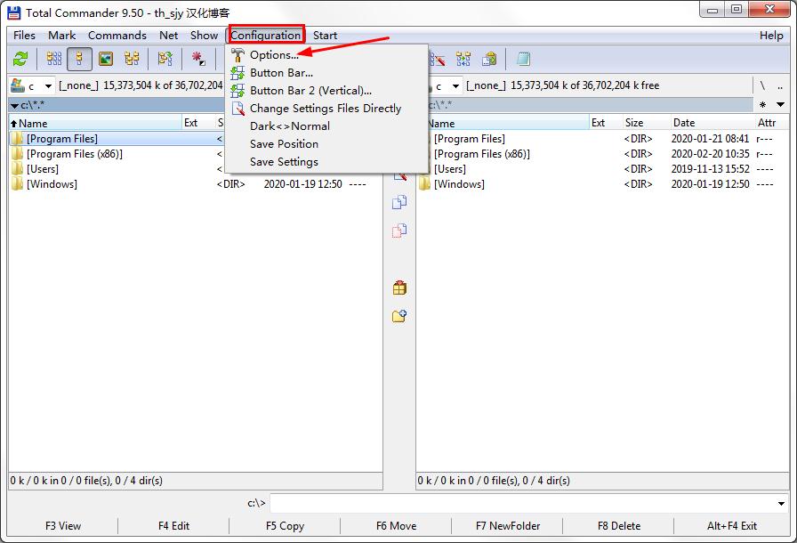797x543 pixels.
Task: Switch to Brief file list view icon
Action: click(x=54, y=59)
